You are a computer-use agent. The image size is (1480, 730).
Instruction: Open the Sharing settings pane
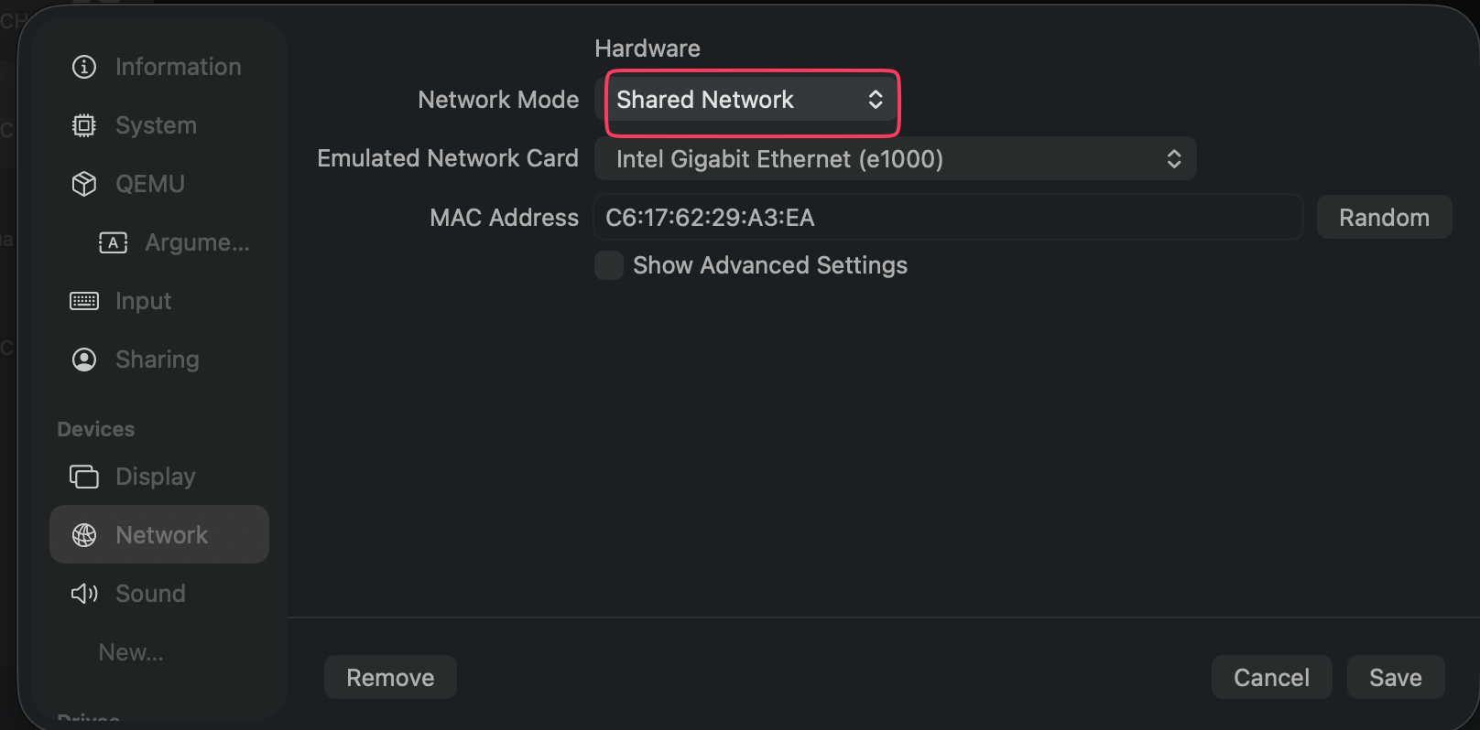tap(157, 359)
